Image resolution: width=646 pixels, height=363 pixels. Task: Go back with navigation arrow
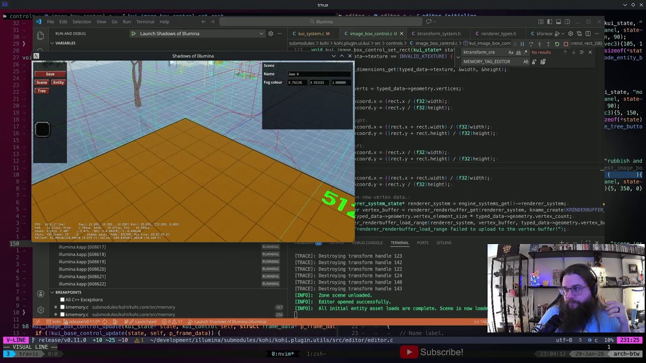tap(203, 22)
